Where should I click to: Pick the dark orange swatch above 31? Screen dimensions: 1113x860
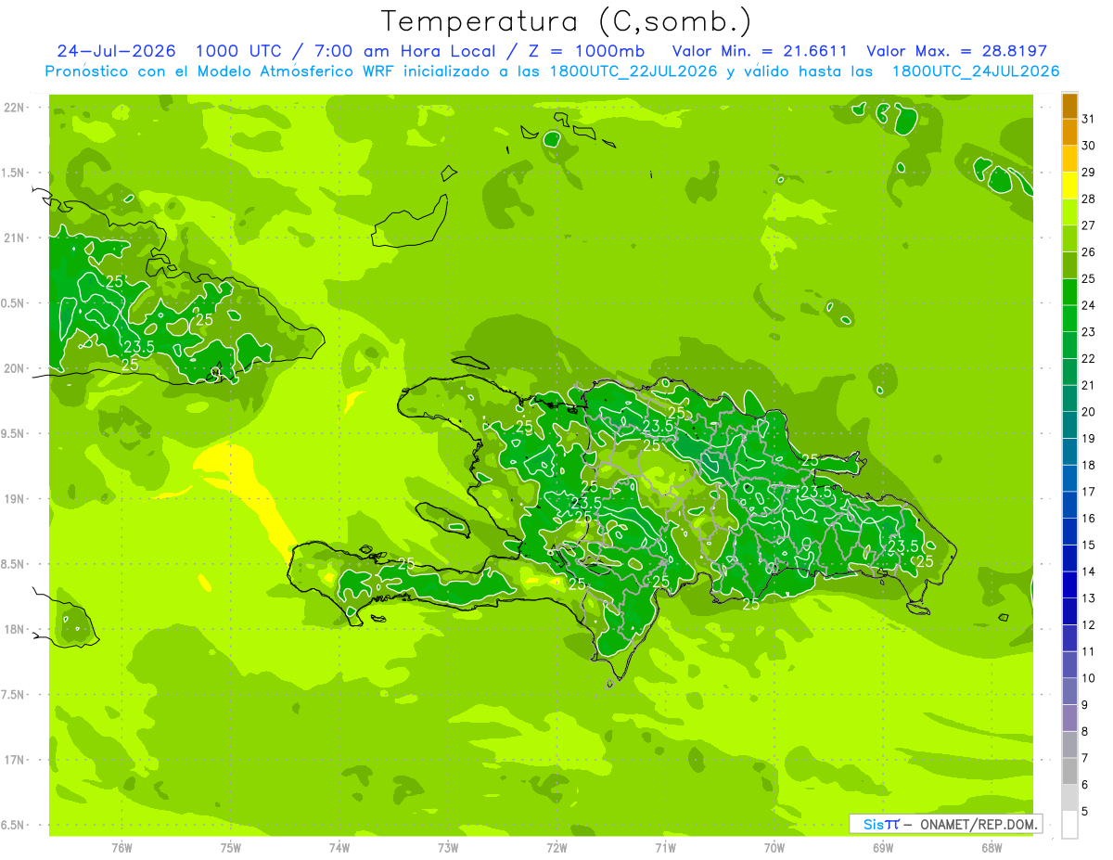(1069, 106)
